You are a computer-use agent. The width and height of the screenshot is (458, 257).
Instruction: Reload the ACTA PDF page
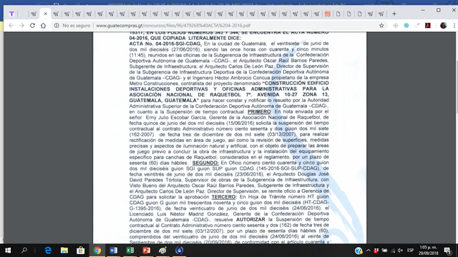(x=32, y=26)
